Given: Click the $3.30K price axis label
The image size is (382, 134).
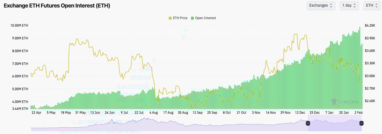Looking at the screenshot, I should pos(370,64).
